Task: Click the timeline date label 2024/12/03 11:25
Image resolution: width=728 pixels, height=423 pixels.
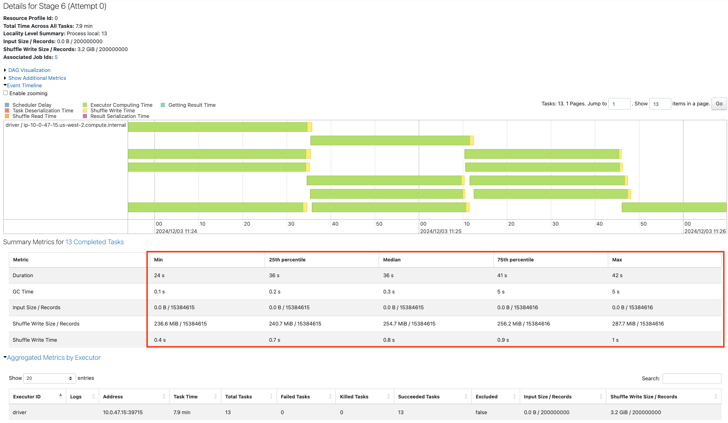Action: tap(441, 231)
